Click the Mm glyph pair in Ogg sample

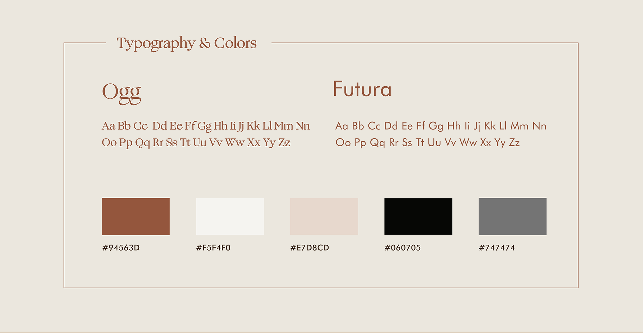284,126
